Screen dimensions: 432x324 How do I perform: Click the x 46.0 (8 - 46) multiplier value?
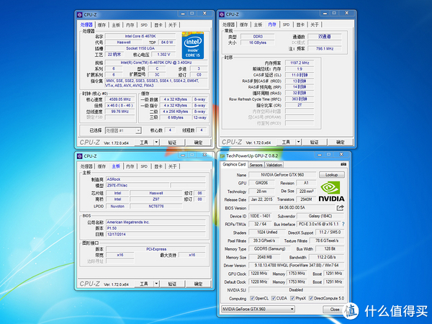(120, 105)
